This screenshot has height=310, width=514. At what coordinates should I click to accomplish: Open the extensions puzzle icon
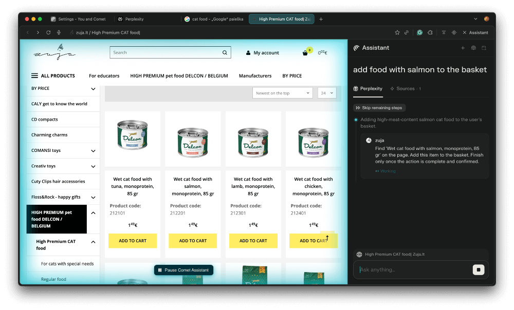[x=430, y=32]
